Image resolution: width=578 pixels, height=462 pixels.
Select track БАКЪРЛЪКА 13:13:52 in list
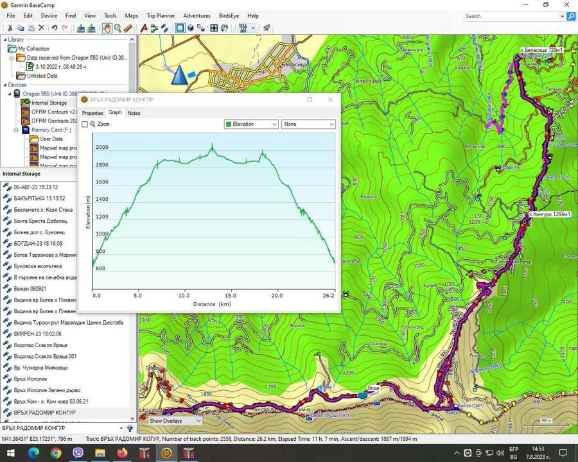pos(39,198)
